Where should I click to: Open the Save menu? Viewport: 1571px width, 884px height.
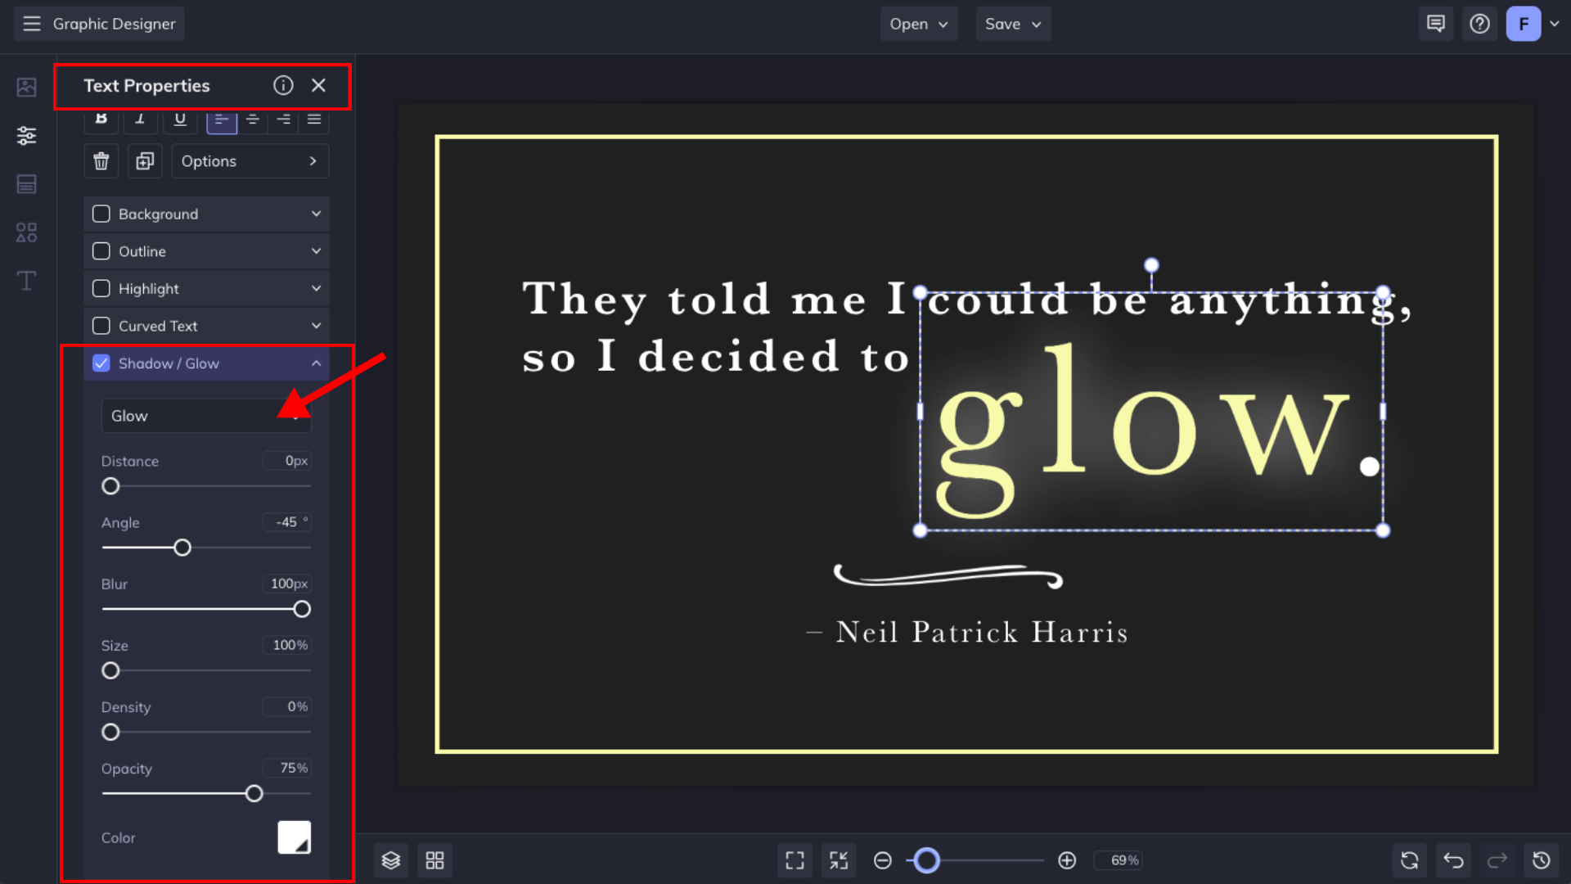click(1012, 24)
